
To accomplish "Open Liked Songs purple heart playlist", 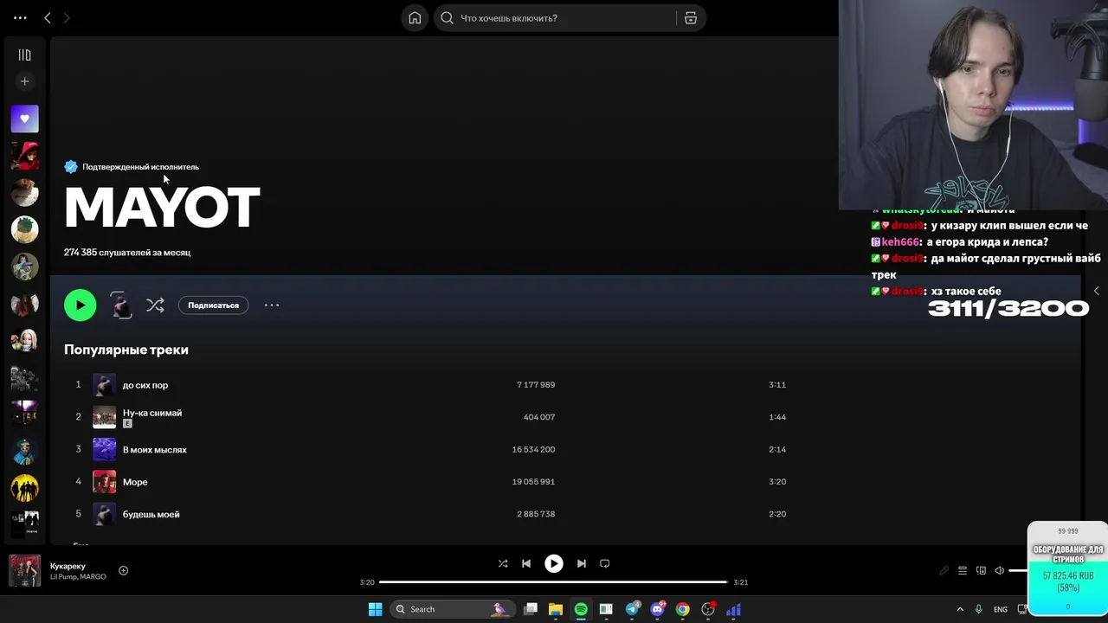I will [x=24, y=119].
